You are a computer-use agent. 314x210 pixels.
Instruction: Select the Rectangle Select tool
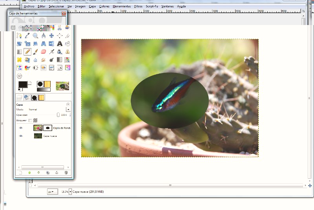pos(13,27)
